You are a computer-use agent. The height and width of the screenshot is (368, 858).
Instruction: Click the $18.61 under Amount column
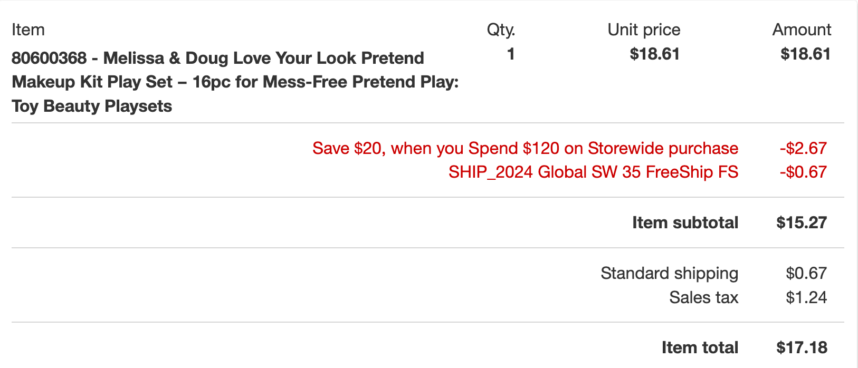click(805, 54)
